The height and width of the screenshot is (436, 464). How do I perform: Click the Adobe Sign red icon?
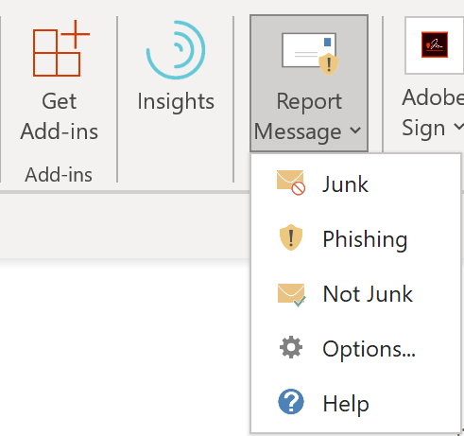pyautogui.click(x=435, y=44)
